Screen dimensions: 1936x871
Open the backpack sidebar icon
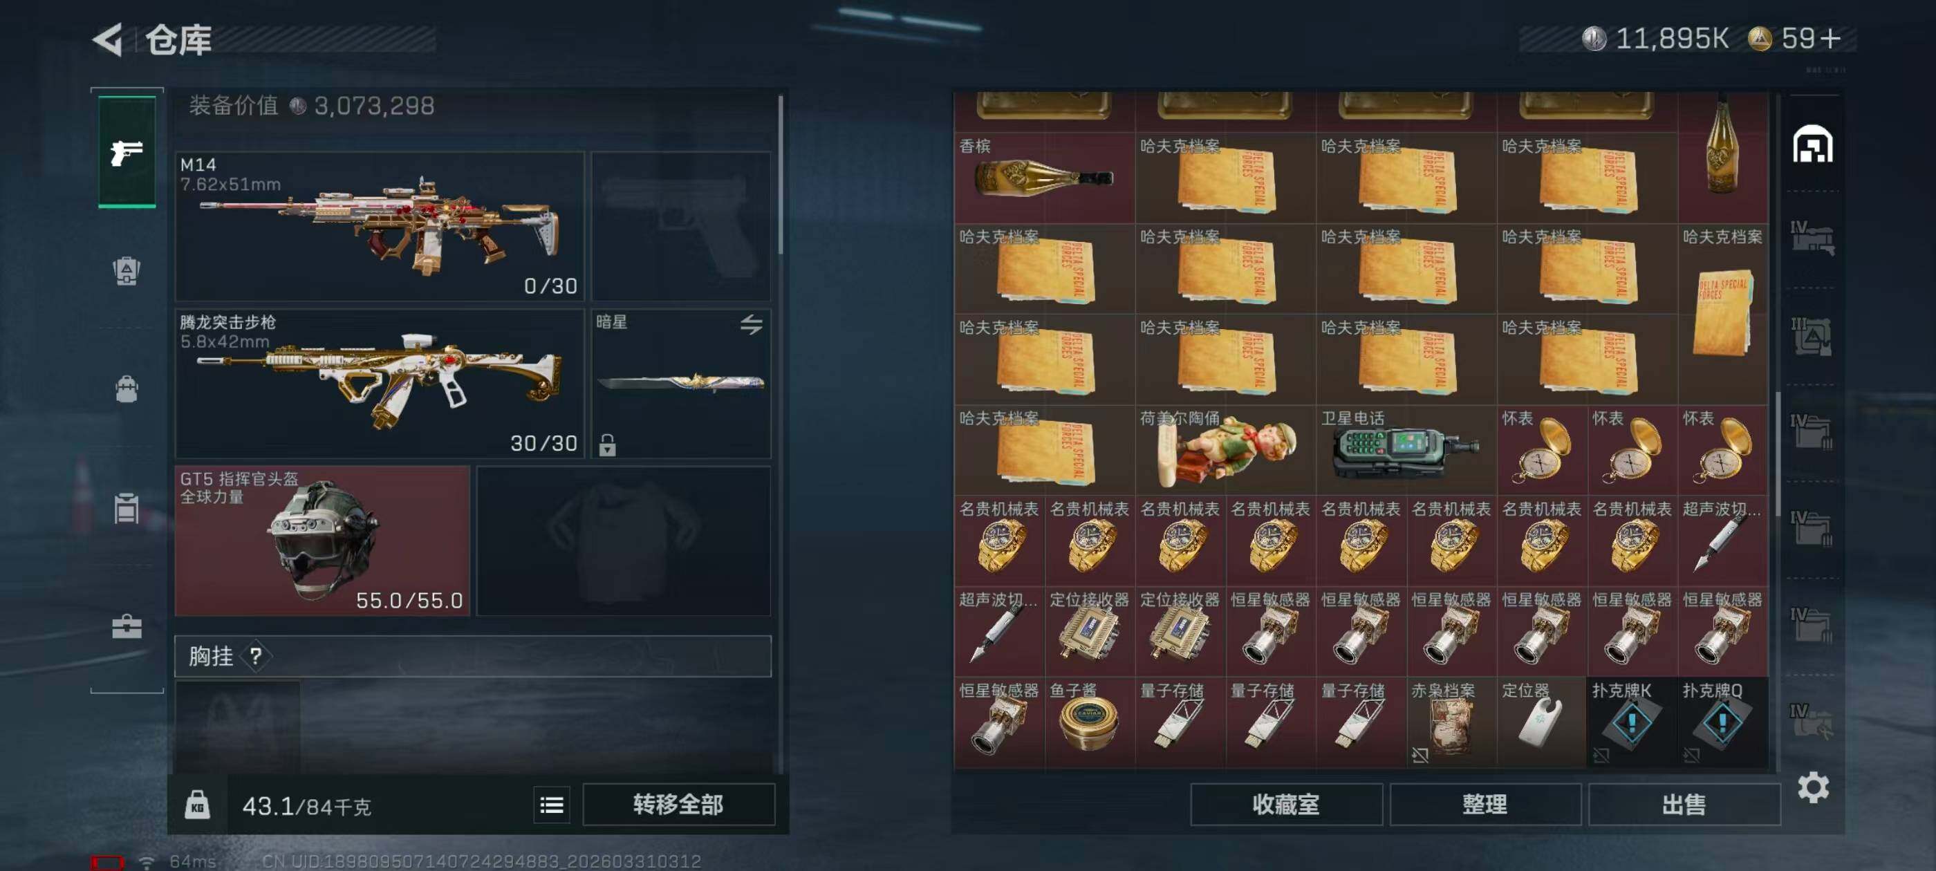tap(127, 389)
